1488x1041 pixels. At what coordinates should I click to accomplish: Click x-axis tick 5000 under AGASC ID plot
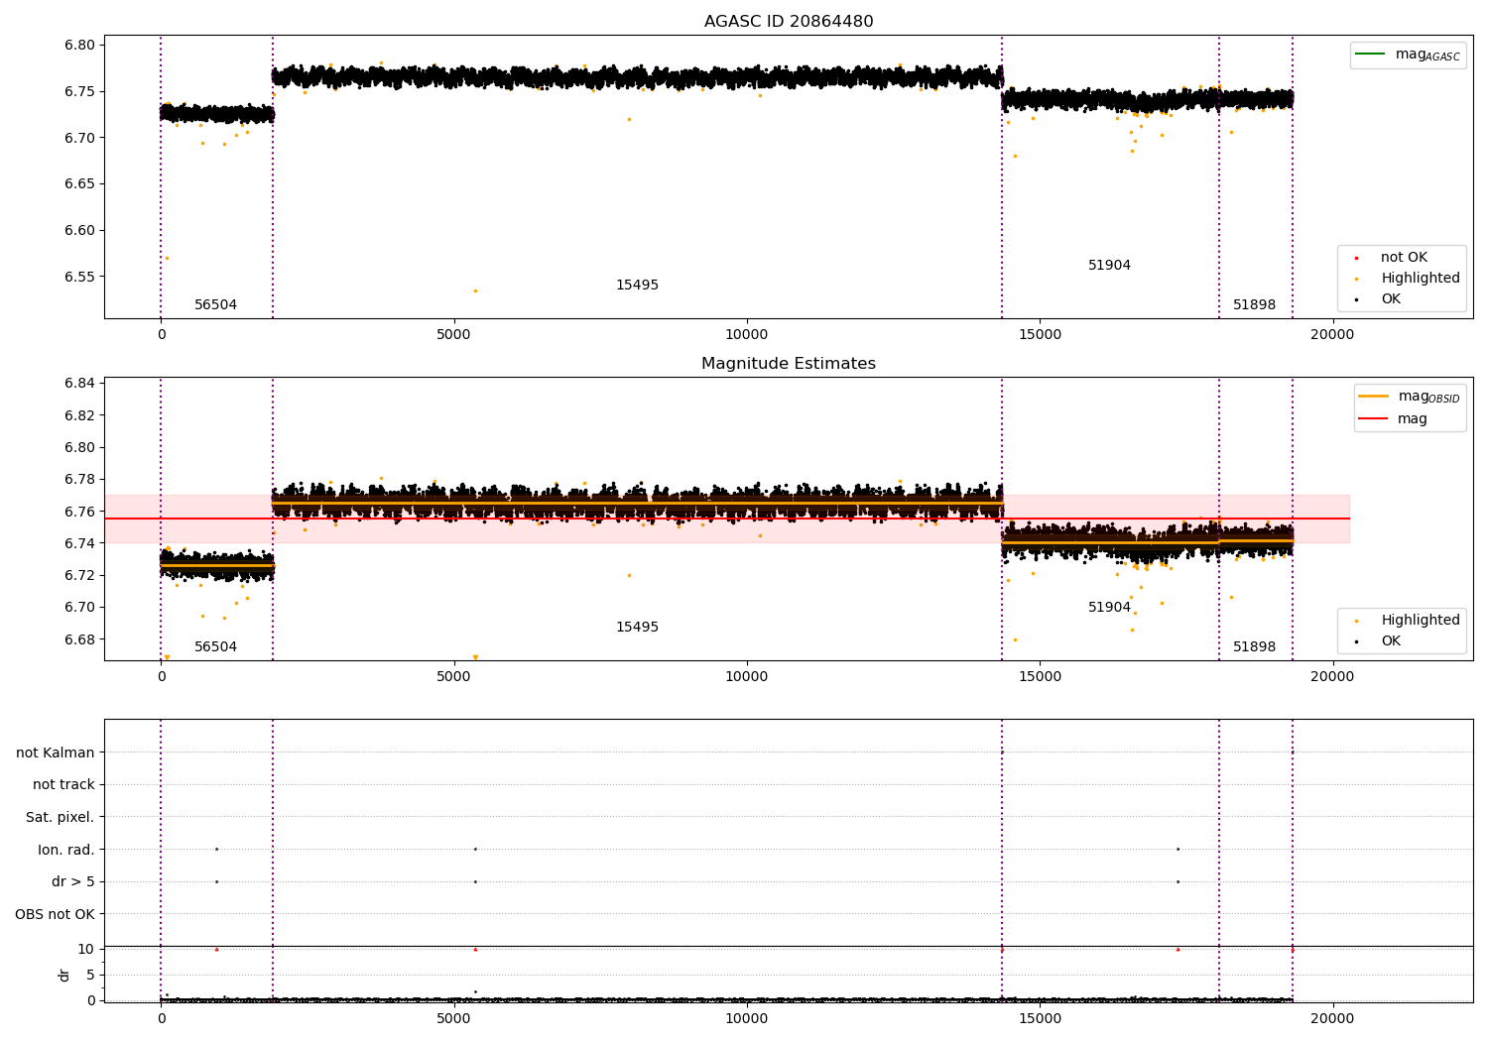[453, 335]
